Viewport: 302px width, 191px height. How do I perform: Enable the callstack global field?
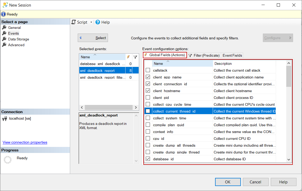tap(148, 70)
